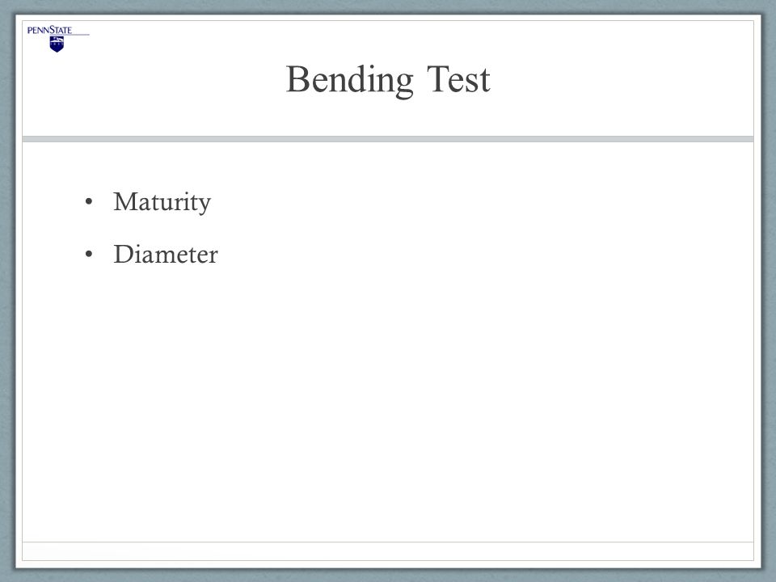Click the capital "B" in Bending

pyautogui.click(x=298, y=79)
